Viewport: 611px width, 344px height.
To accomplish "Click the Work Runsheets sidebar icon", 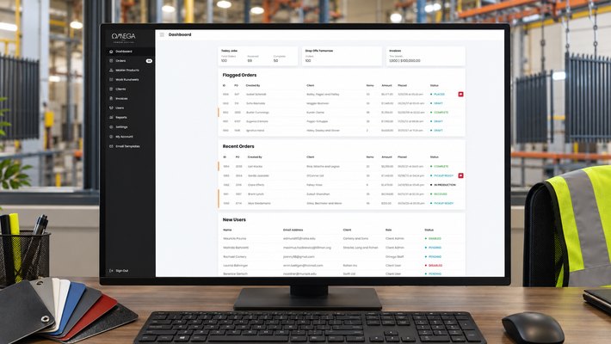I will click(x=111, y=79).
